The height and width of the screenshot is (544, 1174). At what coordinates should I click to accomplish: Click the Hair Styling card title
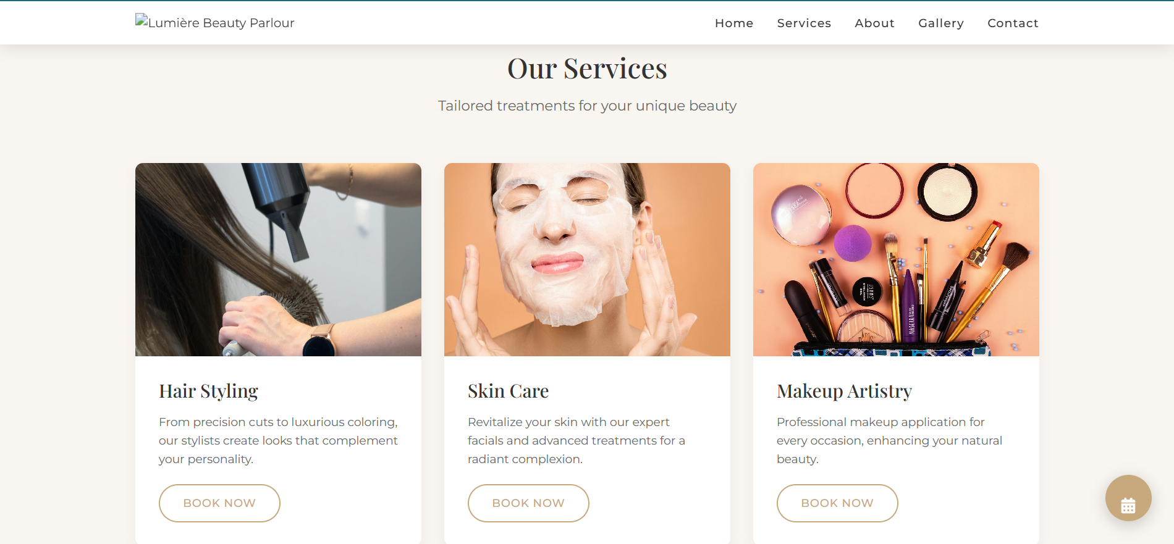pyautogui.click(x=208, y=391)
